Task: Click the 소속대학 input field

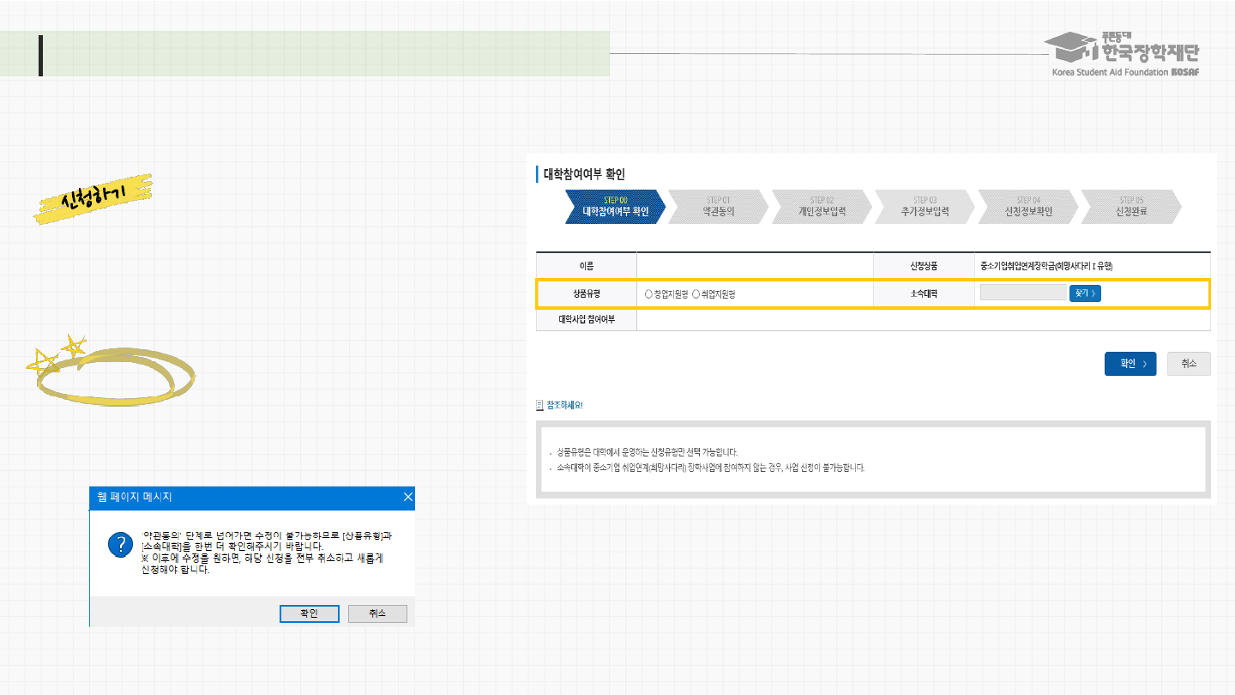Action: click(x=1022, y=293)
